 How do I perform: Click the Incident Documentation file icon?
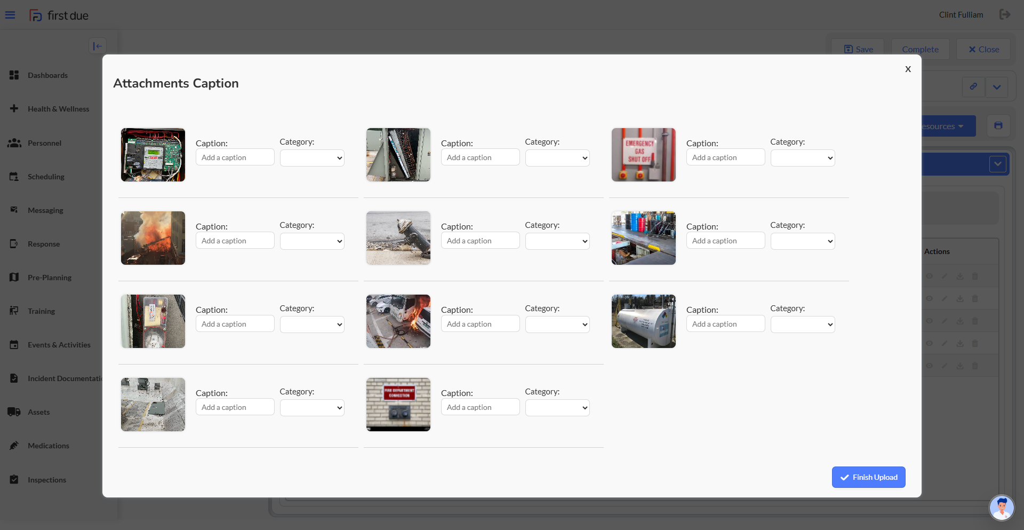click(x=14, y=378)
